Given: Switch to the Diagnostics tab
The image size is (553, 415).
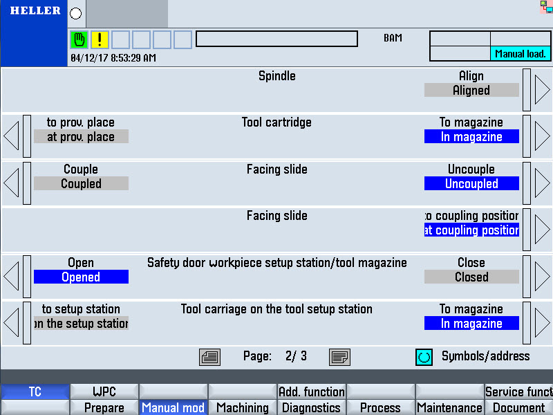Looking at the screenshot, I should pyautogui.click(x=311, y=407).
